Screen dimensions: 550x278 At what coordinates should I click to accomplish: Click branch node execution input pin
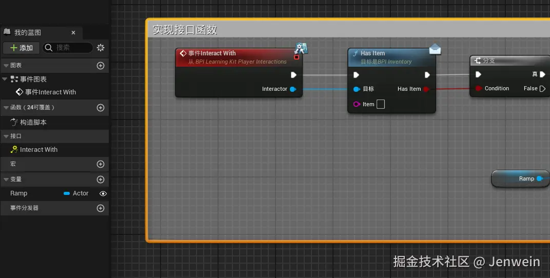pyautogui.click(x=478, y=74)
